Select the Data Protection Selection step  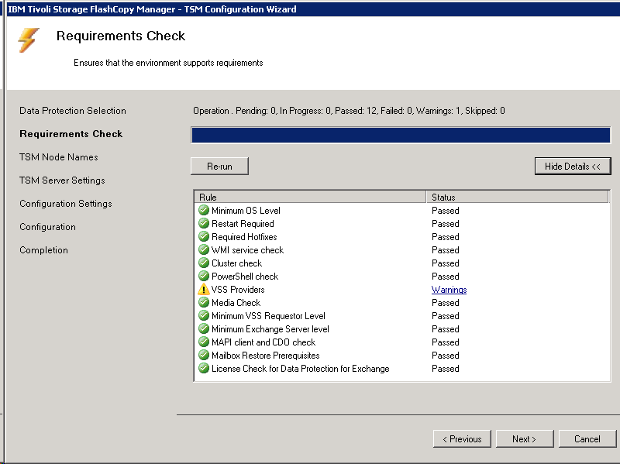[x=73, y=111]
